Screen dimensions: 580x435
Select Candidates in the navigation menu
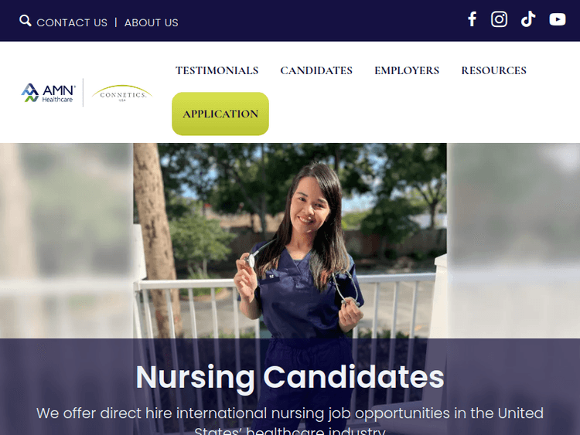[x=316, y=70]
